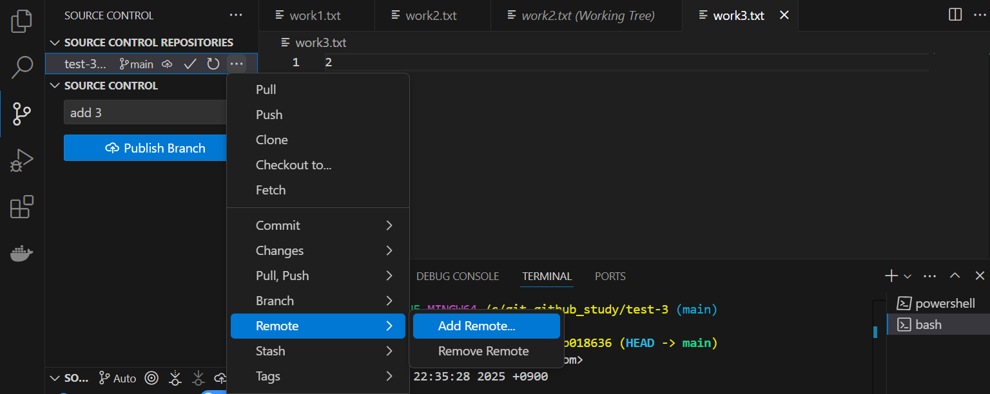The width and height of the screenshot is (990, 394).
Task: Choose Push from the context menu
Action: click(318, 115)
